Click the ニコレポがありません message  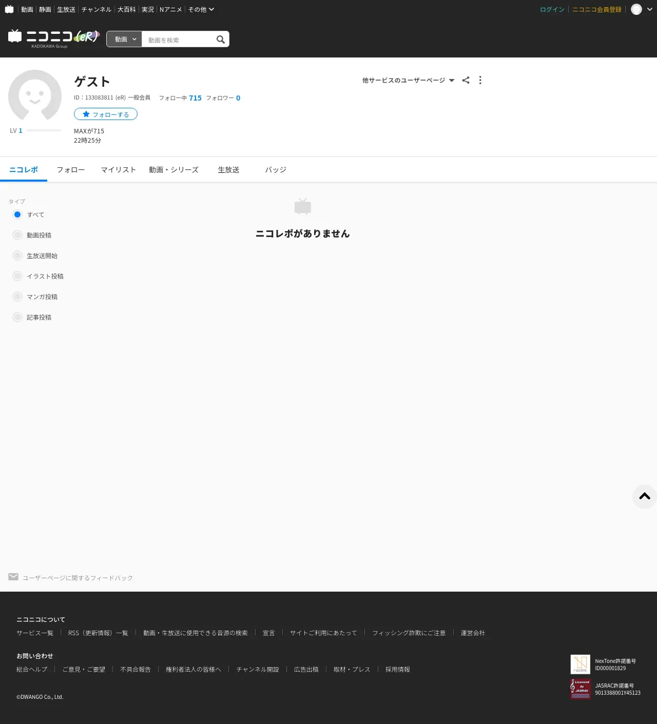pyautogui.click(x=303, y=233)
